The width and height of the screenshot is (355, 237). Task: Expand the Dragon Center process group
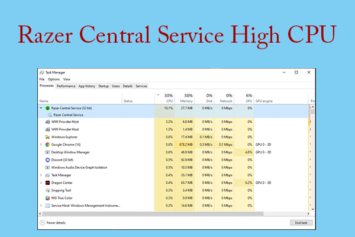[41, 182]
